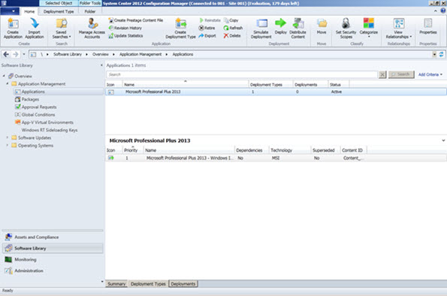Select the Microsoft Professional Plus 2013 application row
447x296 pixels.
click(x=276, y=92)
